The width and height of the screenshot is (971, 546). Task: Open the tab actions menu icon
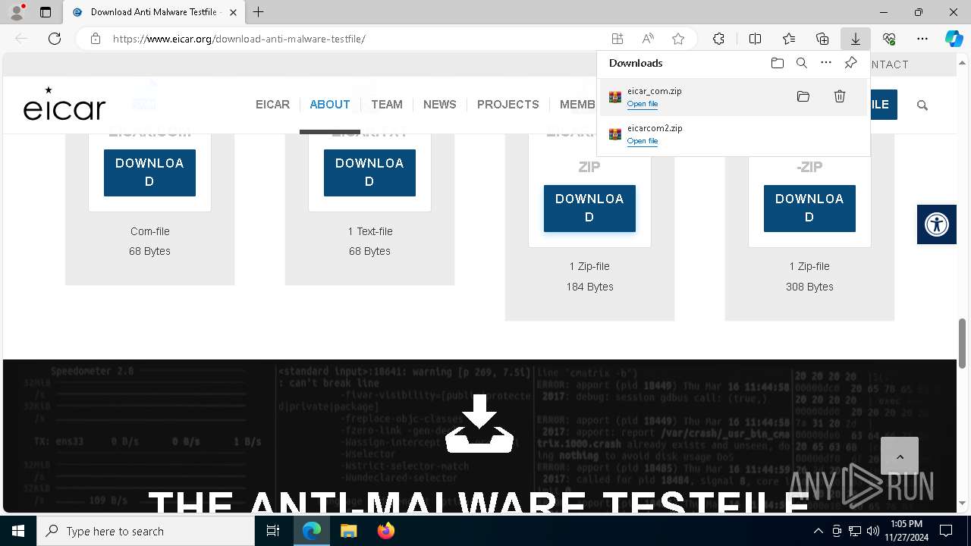46,12
